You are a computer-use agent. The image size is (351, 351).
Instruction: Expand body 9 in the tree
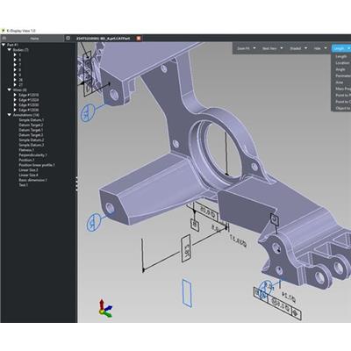pyautogui.click(x=15, y=75)
